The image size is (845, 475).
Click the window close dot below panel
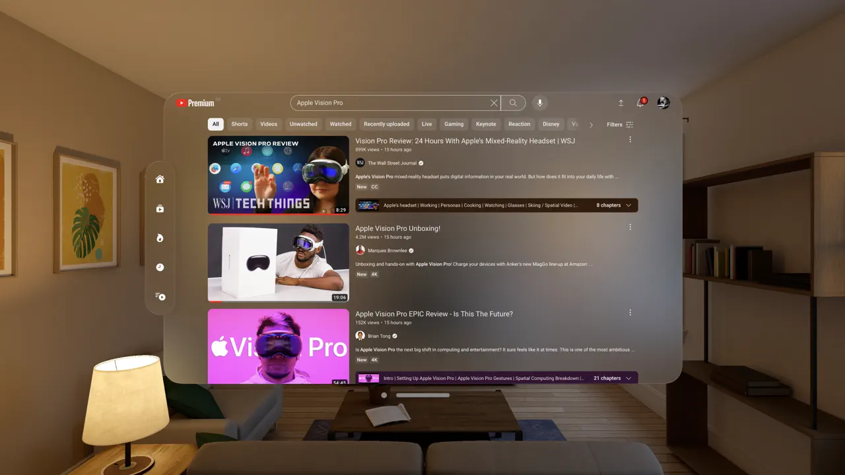pyautogui.click(x=384, y=395)
